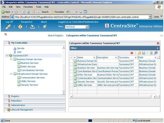Open the Help menu
The image size is (164, 123).
[46, 7]
